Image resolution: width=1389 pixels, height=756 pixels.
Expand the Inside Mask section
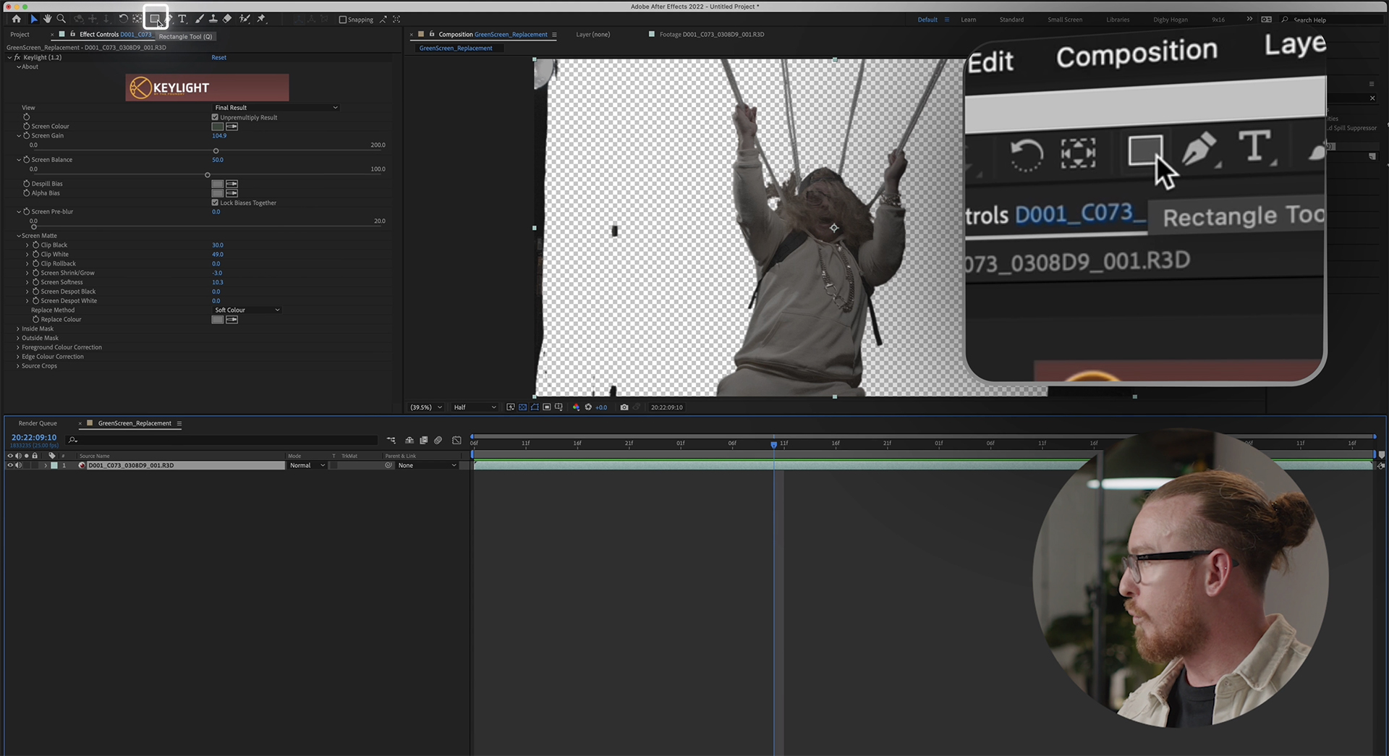[x=18, y=329]
